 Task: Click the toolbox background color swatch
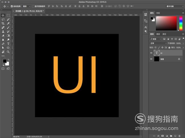(x=7, y=64)
